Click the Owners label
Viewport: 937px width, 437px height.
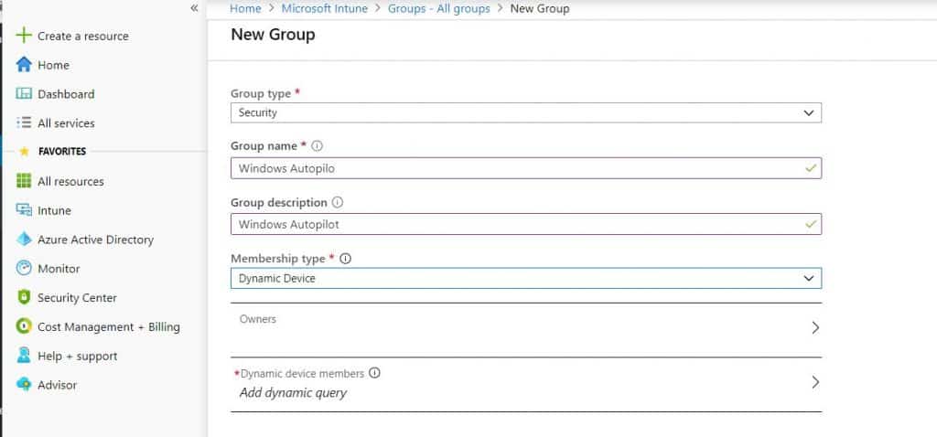pyautogui.click(x=257, y=319)
